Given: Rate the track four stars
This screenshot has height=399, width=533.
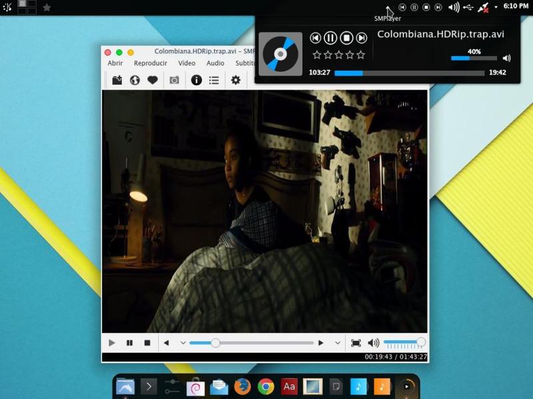Looking at the screenshot, I should (350, 55).
